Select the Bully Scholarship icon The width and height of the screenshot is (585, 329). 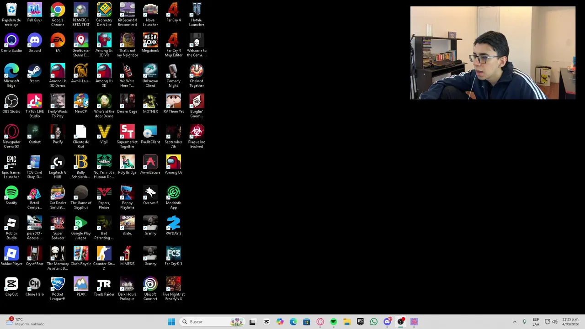pyautogui.click(x=81, y=167)
